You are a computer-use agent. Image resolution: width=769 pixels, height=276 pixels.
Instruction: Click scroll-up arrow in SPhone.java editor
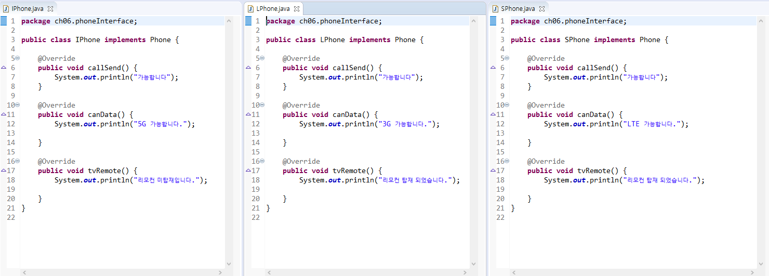(761, 21)
